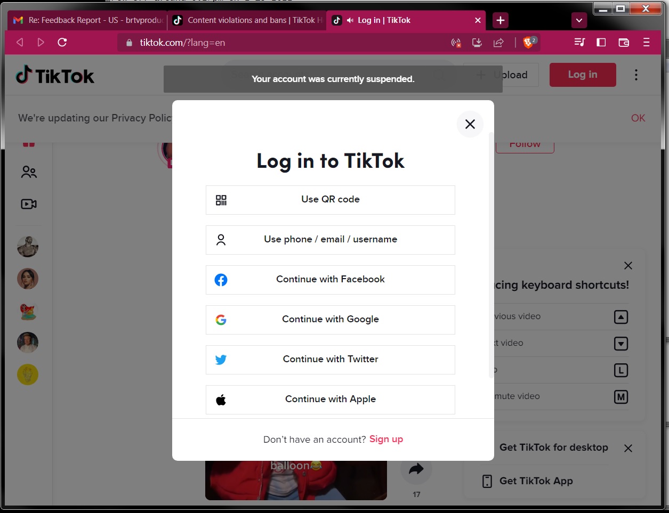Continue with Twitter login

[x=331, y=360]
